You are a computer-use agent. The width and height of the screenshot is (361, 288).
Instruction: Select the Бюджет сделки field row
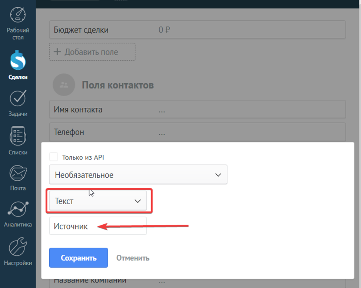pos(197,30)
